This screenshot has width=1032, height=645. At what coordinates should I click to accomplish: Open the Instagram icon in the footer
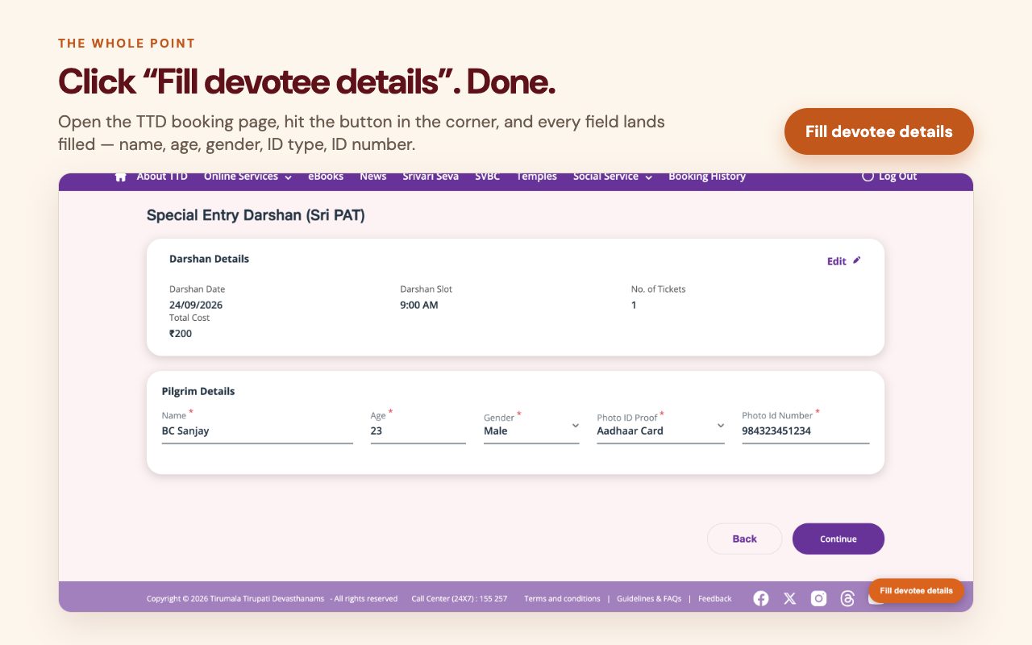pos(818,598)
